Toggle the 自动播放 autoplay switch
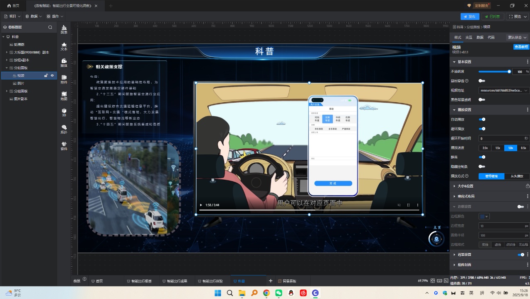This screenshot has height=299, width=530. 482,119
